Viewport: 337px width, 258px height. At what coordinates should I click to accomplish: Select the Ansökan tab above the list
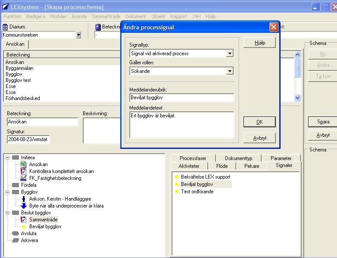click(15, 44)
